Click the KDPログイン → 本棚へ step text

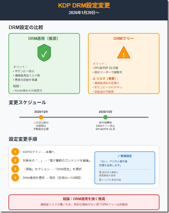click(39, 152)
